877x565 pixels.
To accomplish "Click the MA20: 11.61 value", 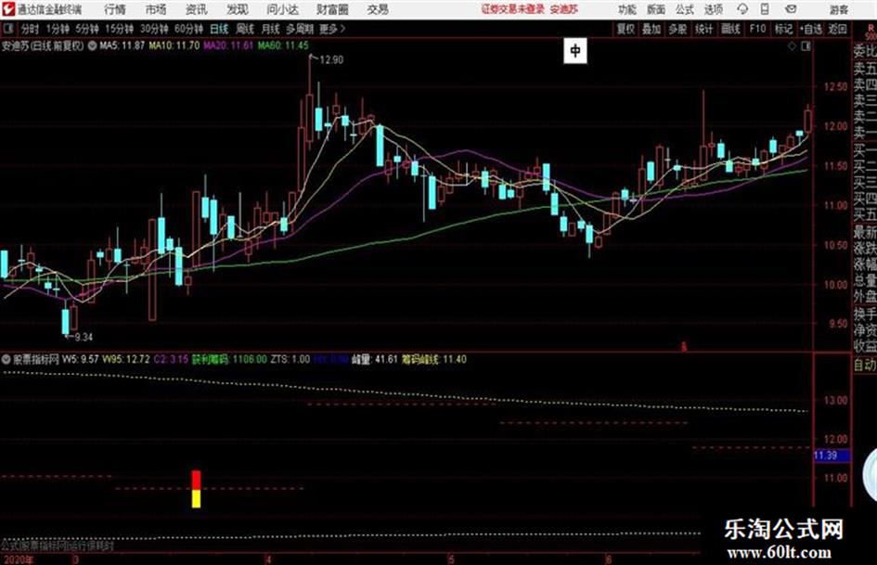I will point(228,45).
